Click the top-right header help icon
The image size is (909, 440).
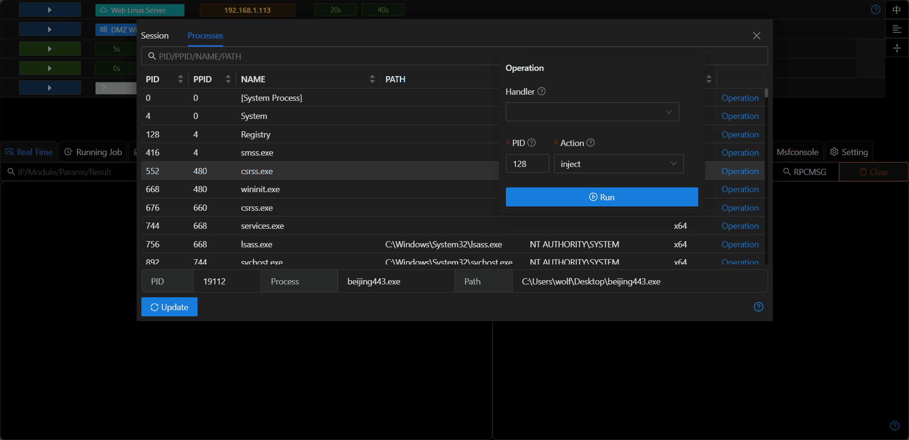[876, 10]
